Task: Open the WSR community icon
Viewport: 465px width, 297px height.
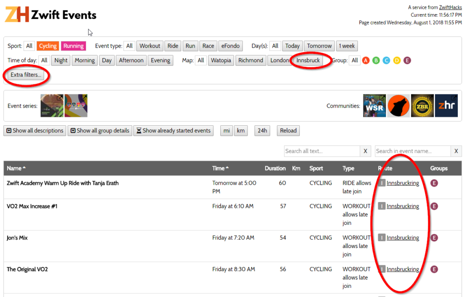Action: pos(375,106)
